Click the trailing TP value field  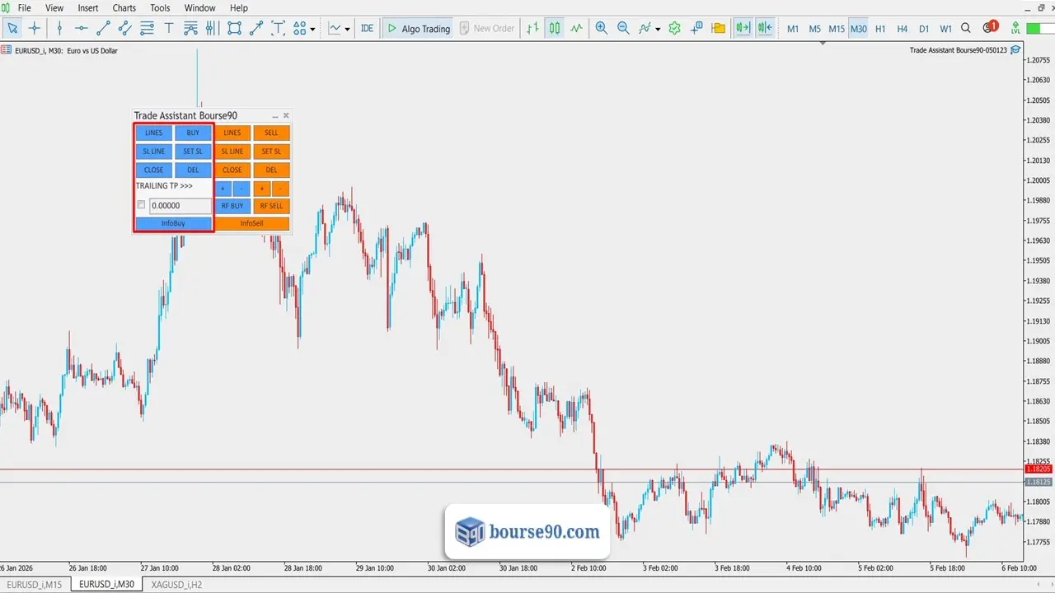[180, 206]
